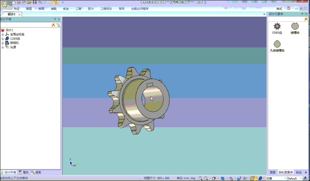Open the 任意 selection filter dropdown
Image resolution: width=310 pixels, height=181 pixels.
click(276, 179)
